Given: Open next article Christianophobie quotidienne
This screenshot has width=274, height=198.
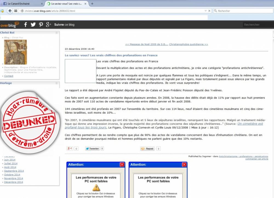Looking at the screenshot, I should click(189, 44).
